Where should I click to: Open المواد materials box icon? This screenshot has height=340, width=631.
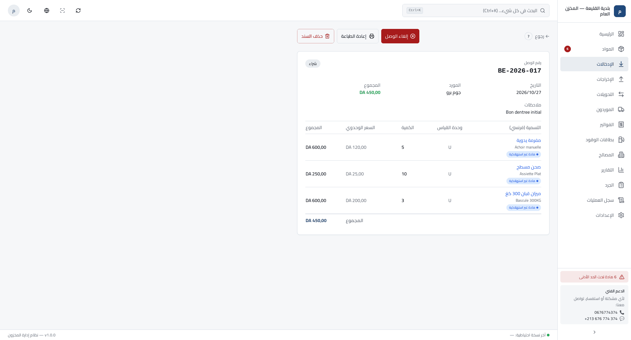click(621, 49)
